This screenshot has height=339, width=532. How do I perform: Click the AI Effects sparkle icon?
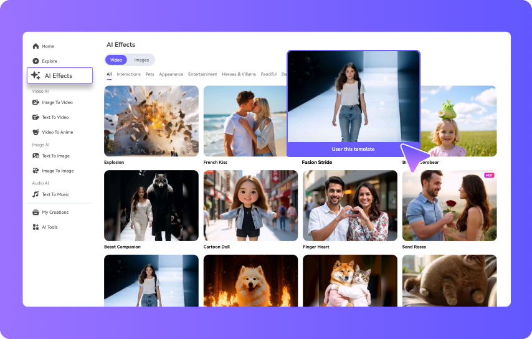(36, 75)
